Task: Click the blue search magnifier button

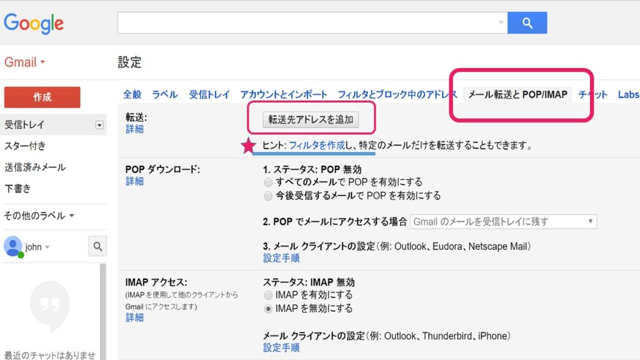Action: (x=527, y=23)
